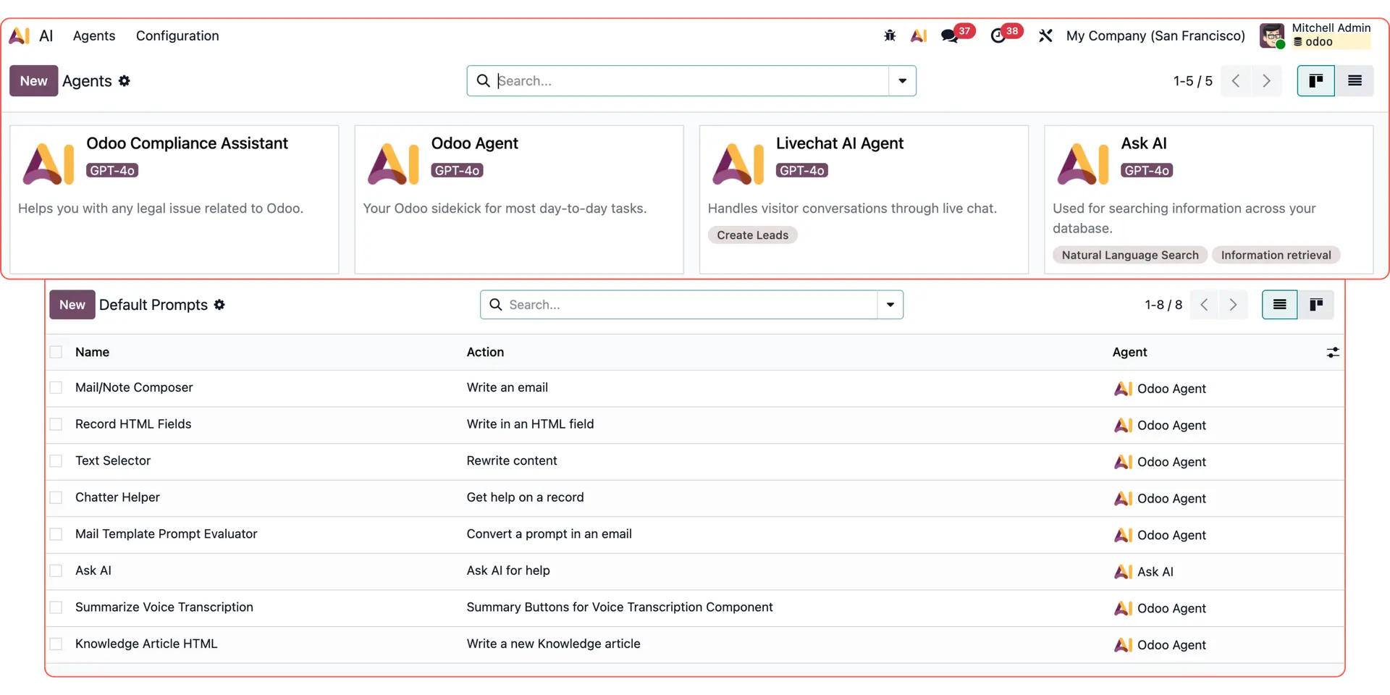Toggle the select-all checkbox in table header
This screenshot has height=695, width=1390.
point(56,353)
